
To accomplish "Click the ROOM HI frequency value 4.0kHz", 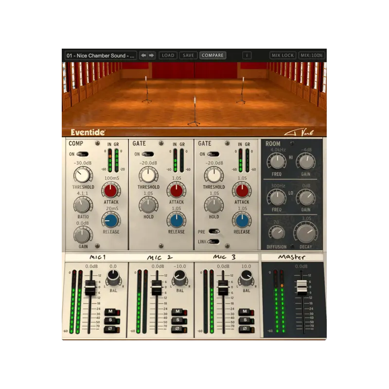I will (x=278, y=150).
